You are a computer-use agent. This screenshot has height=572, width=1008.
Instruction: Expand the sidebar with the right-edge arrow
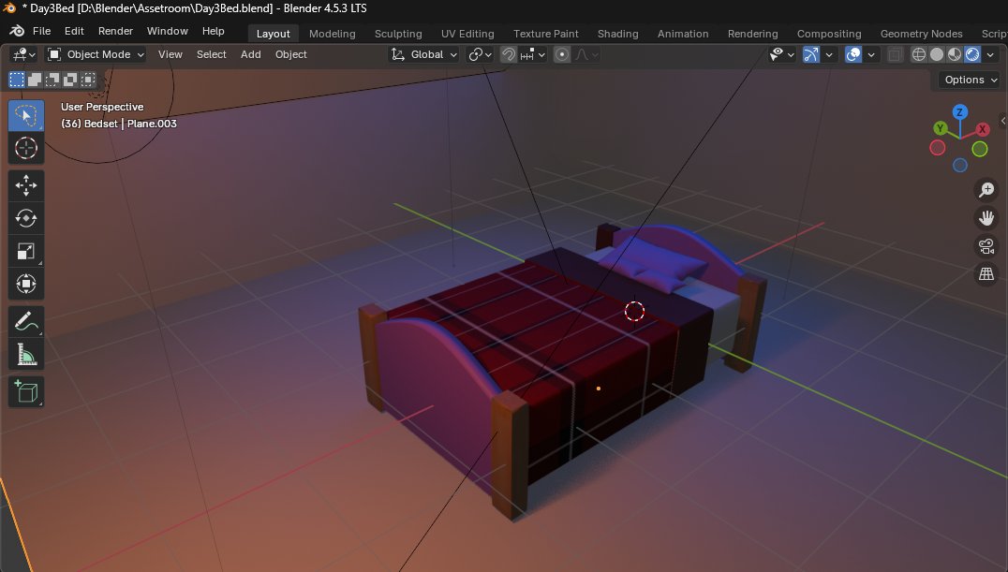point(1003,121)
